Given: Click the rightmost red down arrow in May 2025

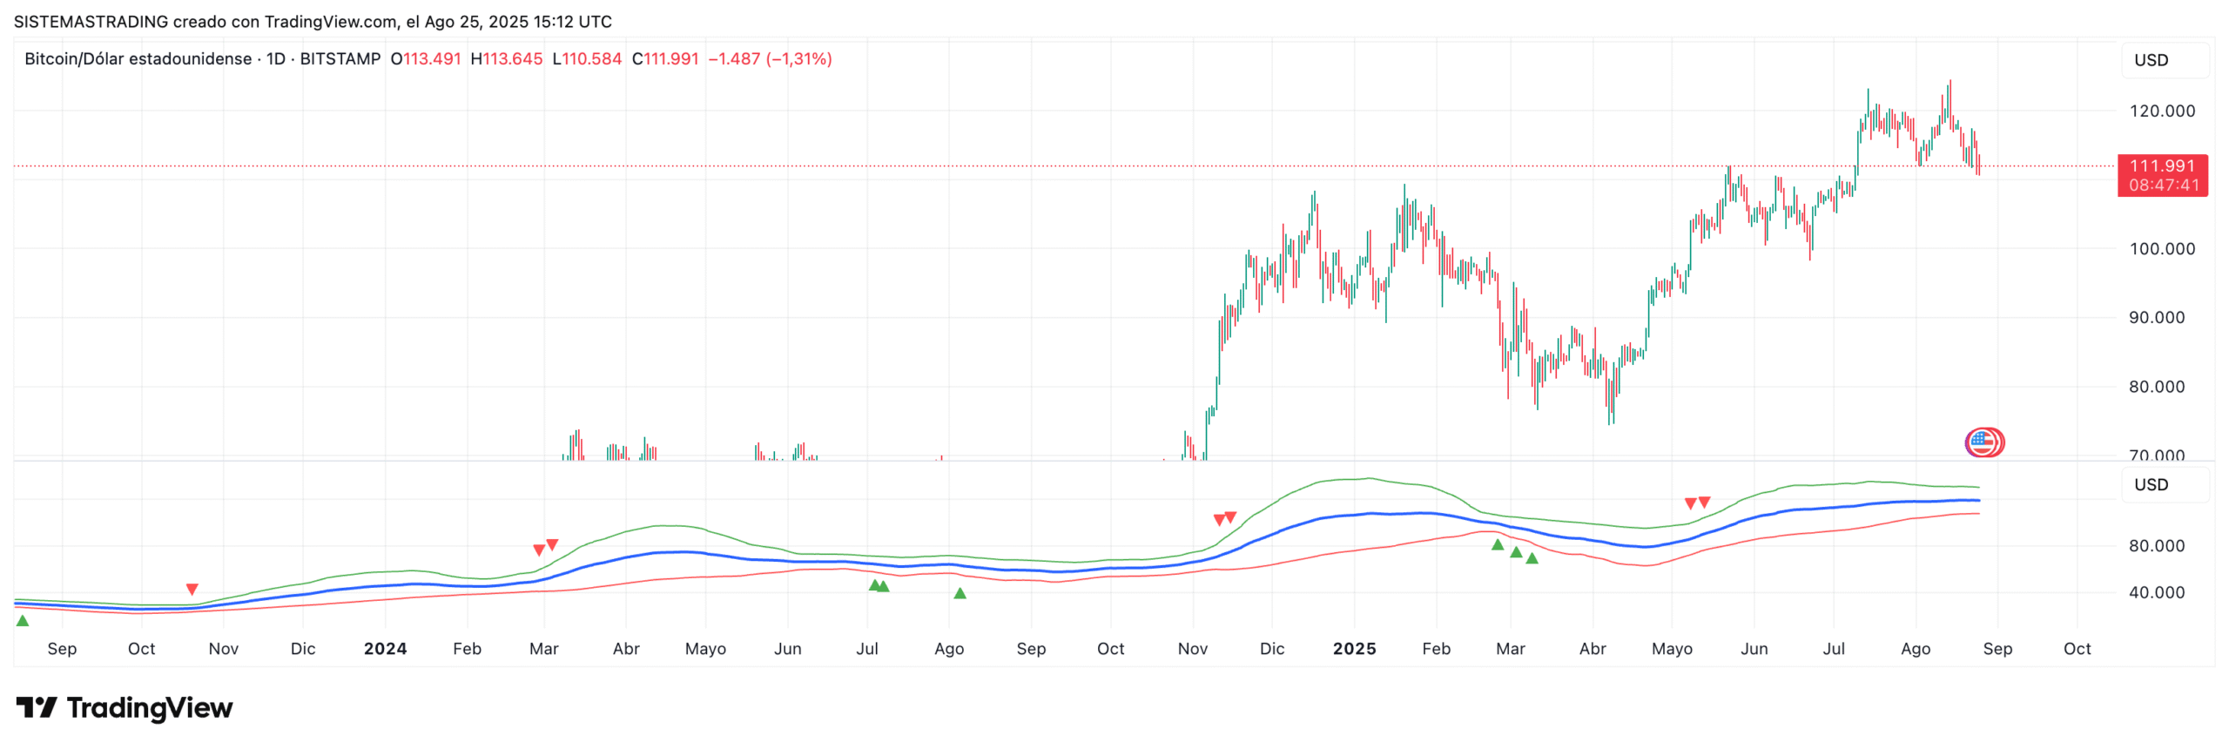Looking at the screenshot, I should [1704, 503].
